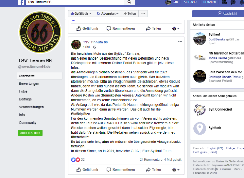Open the page more options ellipsis button
Image resolution: width=244 pixels, height=178 pixels.
tap(143, 14)
